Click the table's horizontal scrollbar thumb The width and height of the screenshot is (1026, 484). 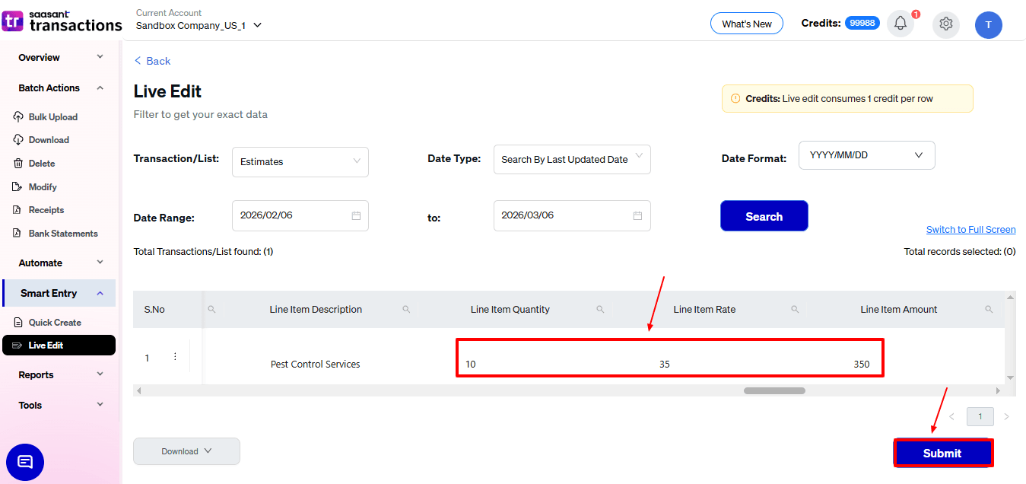pos(773,390)
